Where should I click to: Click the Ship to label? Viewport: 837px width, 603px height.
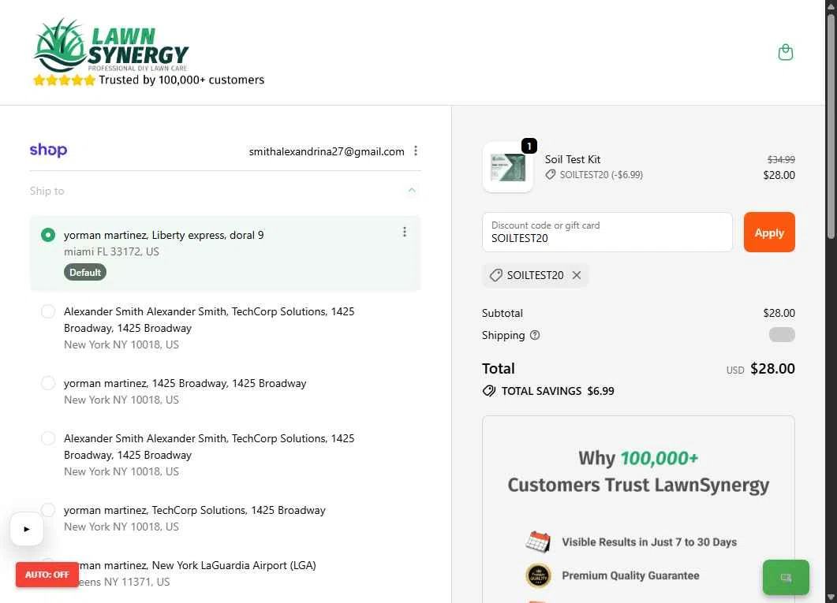47,191
